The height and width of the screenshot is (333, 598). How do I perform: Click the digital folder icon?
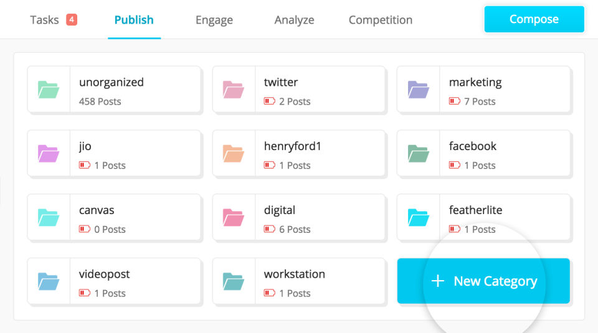(x=234, y=218)
